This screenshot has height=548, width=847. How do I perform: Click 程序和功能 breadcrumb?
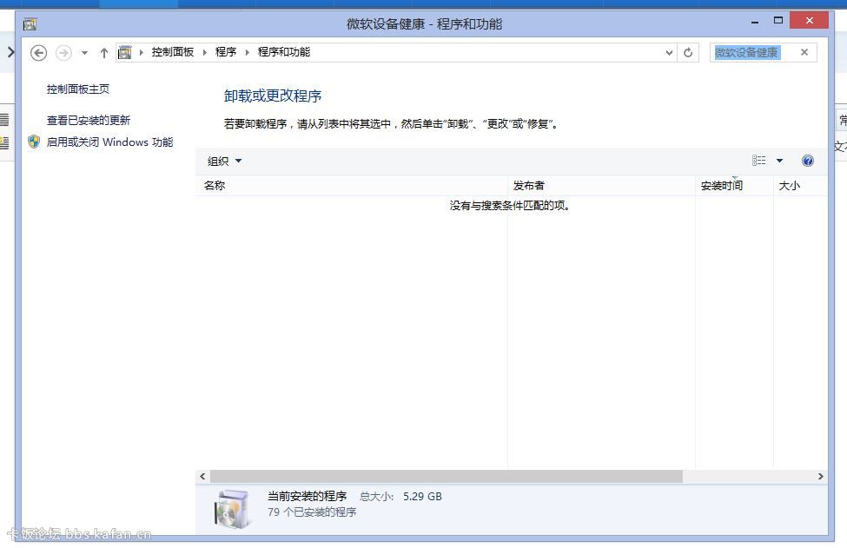pos(284,52)
